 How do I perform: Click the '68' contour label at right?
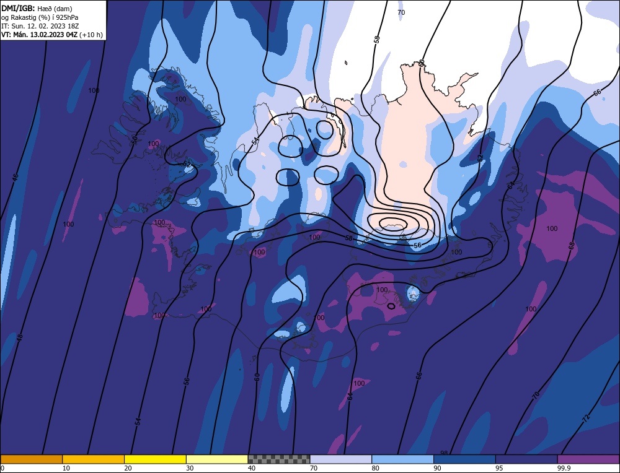pos(572,246)
